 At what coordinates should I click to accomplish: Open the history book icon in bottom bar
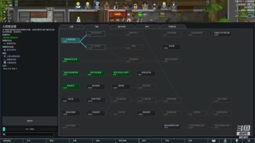(x=214, y=141)
